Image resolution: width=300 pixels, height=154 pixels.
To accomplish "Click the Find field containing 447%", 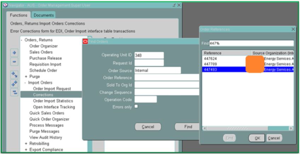I will pos(252,43).
